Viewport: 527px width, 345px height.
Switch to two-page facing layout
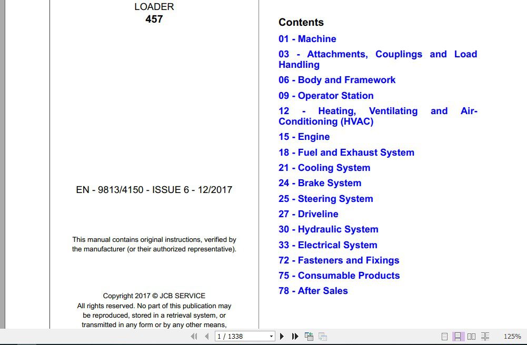[x=471, y=336]
